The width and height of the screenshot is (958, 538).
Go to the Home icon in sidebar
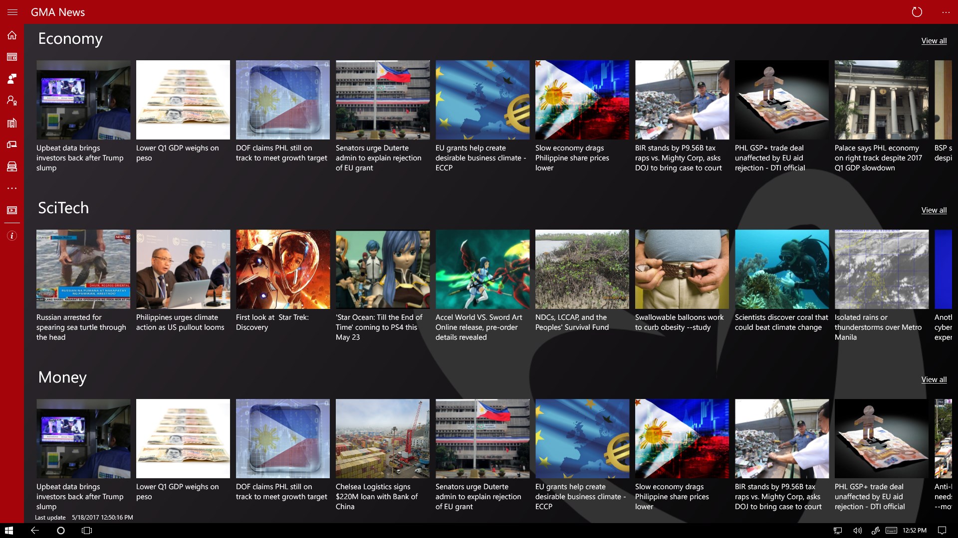pyautogui.click(x=12, y=35)
